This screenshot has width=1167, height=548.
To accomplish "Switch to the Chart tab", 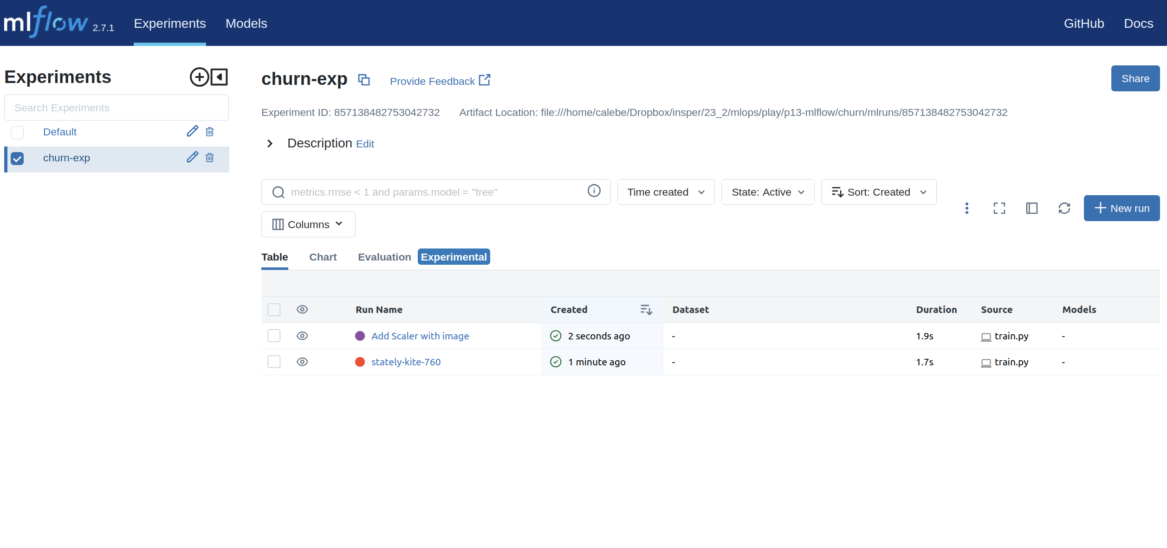I will pos(323,257).
